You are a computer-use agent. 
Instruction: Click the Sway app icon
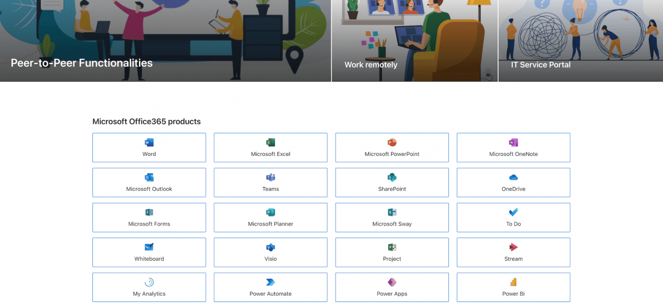[x=392, y=212]
